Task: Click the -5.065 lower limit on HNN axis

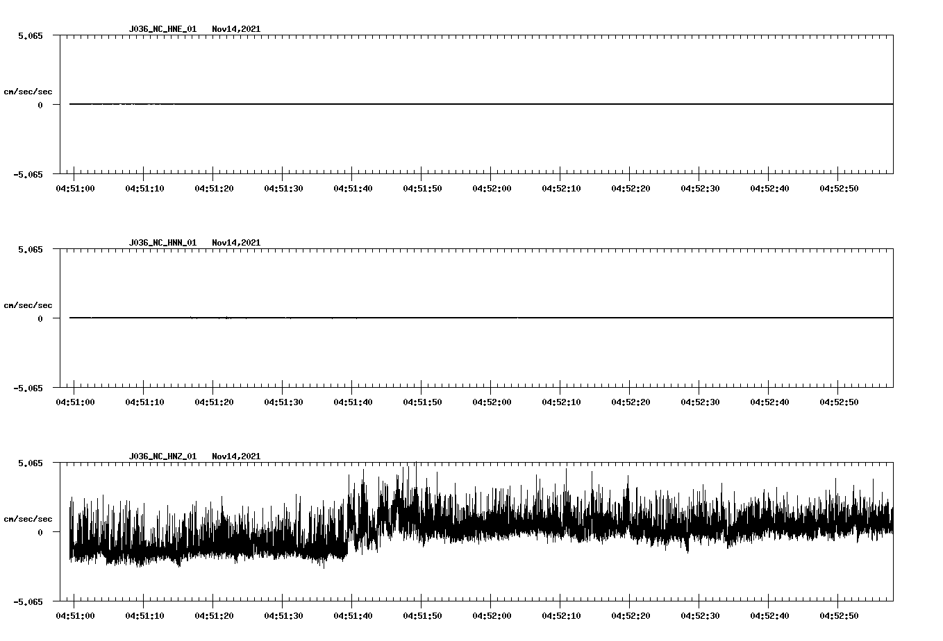Action: (x=28, y=388)
